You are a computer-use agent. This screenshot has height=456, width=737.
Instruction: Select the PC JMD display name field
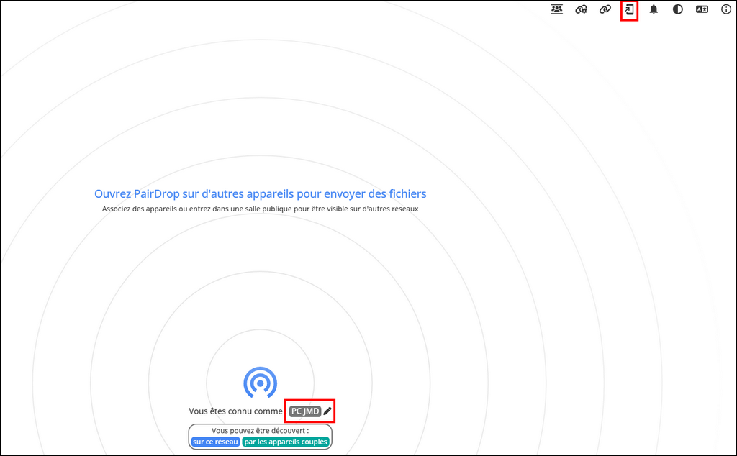pos(304,411)
